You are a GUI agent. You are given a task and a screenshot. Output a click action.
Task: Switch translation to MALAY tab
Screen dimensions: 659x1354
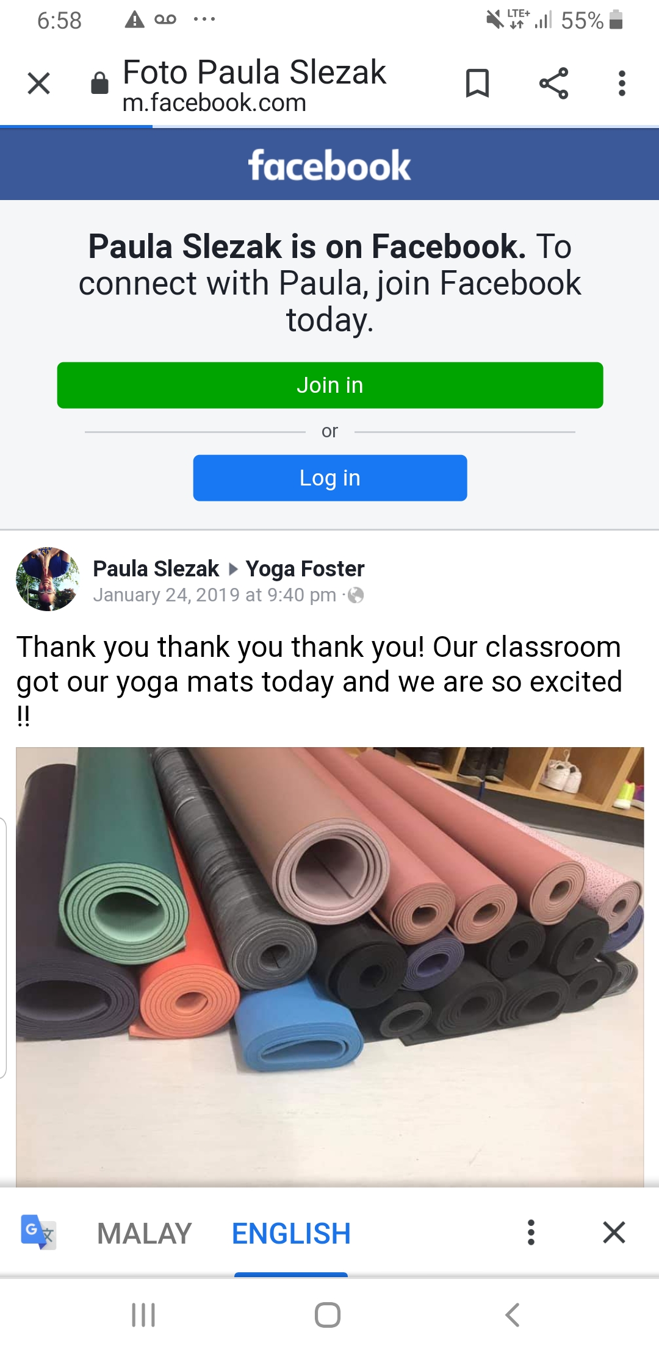click(145, 1233)
